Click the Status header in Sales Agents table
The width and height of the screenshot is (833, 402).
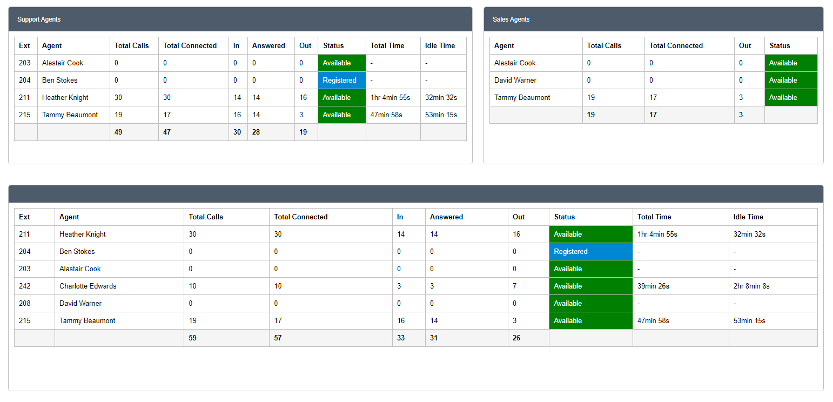pos(780,46)
